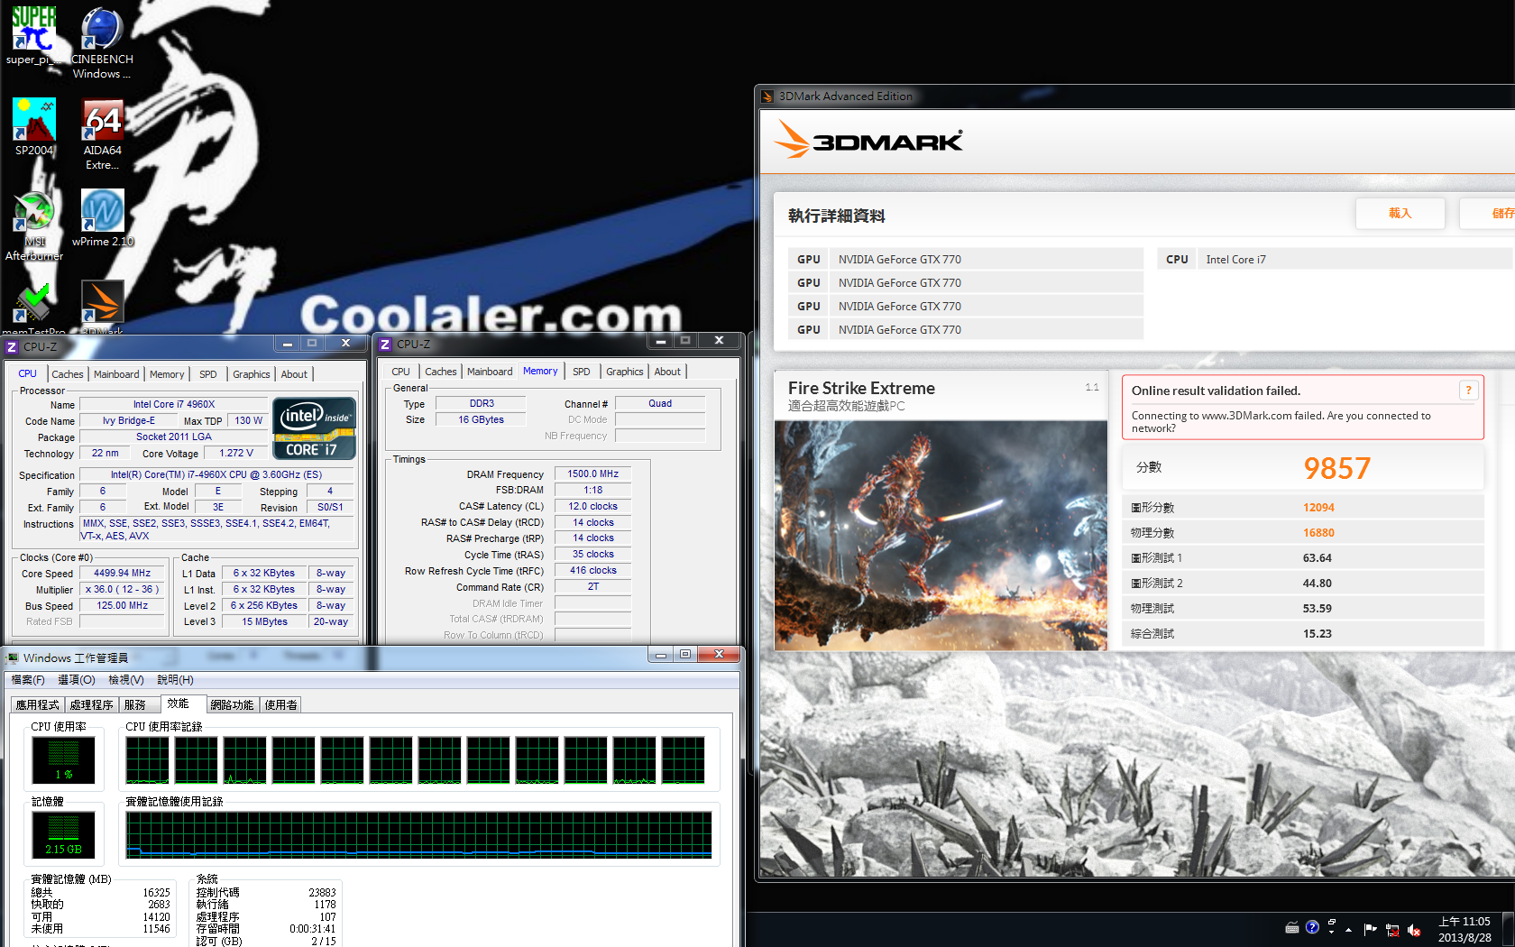1515x947 pixels.
Task: Click the Z logo in the CPU-Z Memory window title
Action: pos(385,344)
